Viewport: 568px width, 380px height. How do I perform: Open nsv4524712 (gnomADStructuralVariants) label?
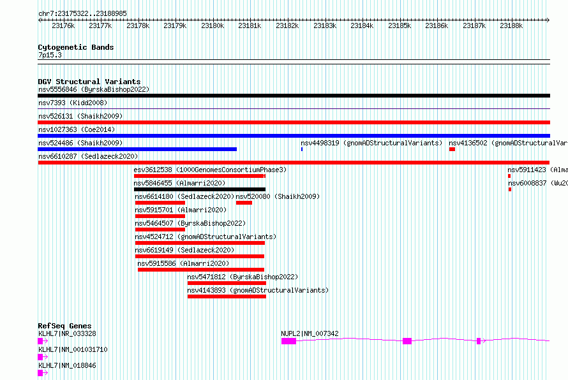[x=206, y=237]
